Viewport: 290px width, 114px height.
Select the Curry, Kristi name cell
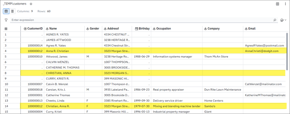[64, 112]
